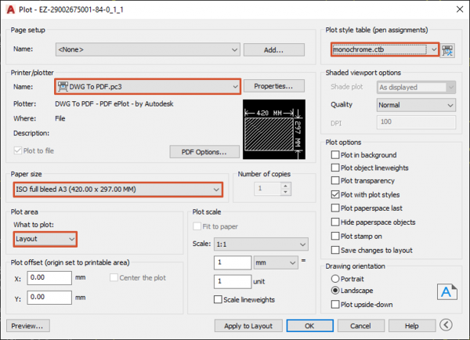
Task: Turn on Plot stamp on
Action: (x=334, y=237)
